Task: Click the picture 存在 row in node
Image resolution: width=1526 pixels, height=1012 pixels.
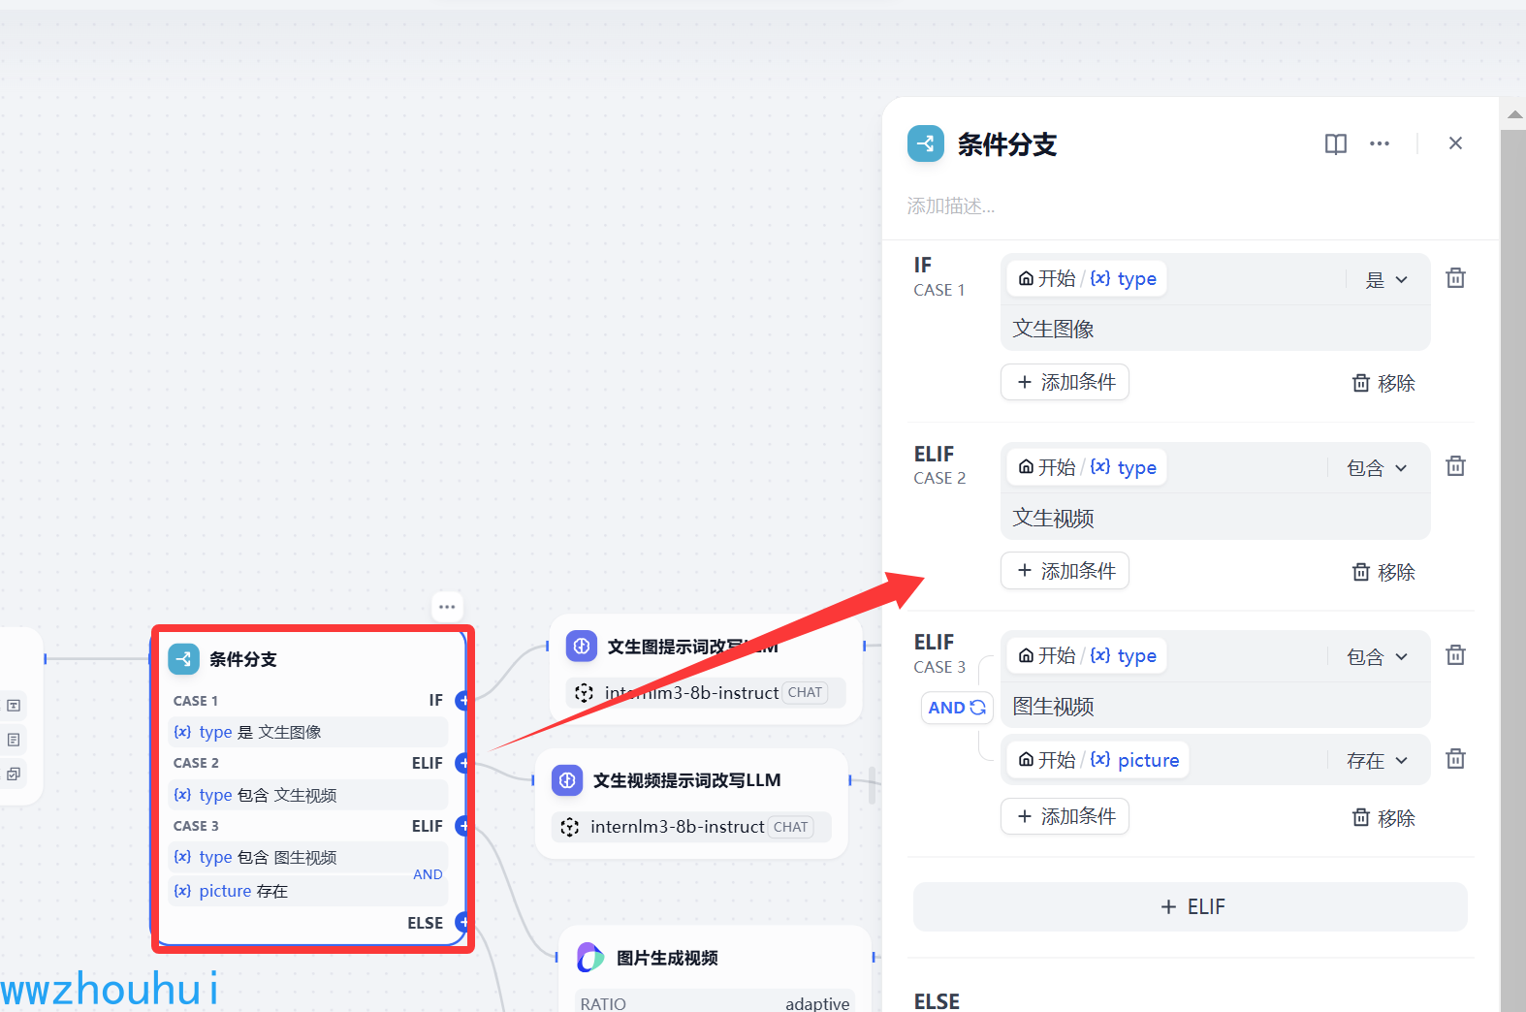Action: (x=308, y=891)
